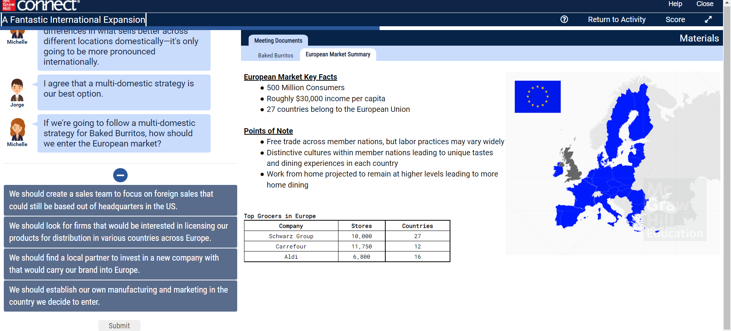Collapse answer choices with the minus circle
The width and height of the screenshot is (731, 331).
pyautogui.click(x=120, y=175)
